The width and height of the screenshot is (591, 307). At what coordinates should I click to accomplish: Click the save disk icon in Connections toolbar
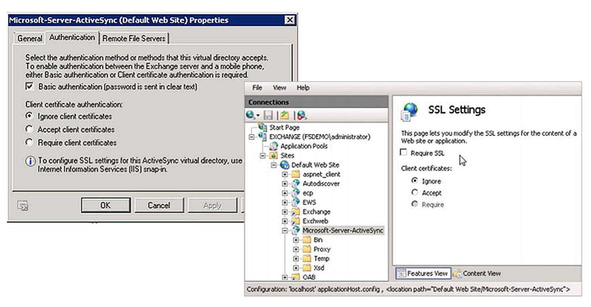pyautogui.click(x=268, y=115)
